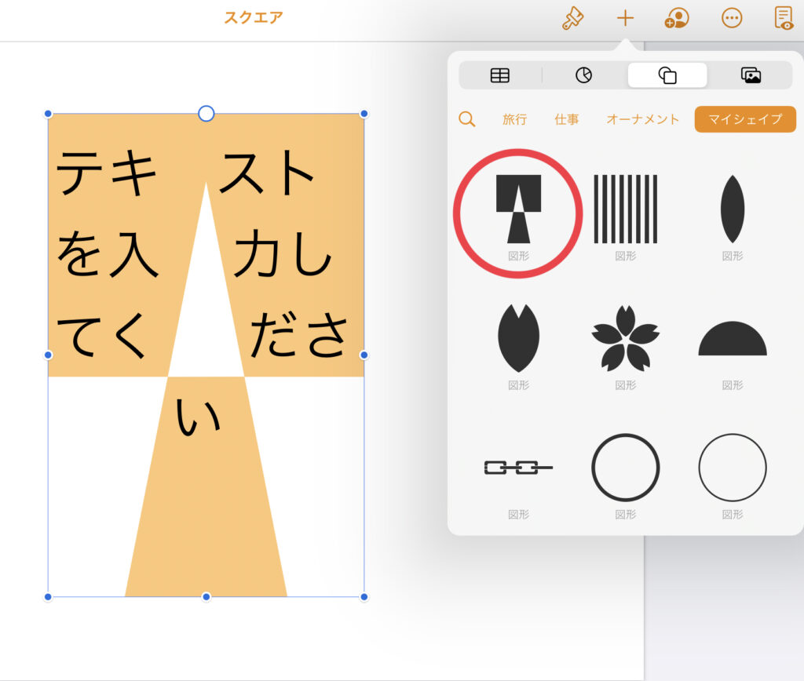Image resolution: width=804 pixels, height=681 pixels.
Task: Select the rotation handle above the shape
Action: tap(206, 113)
